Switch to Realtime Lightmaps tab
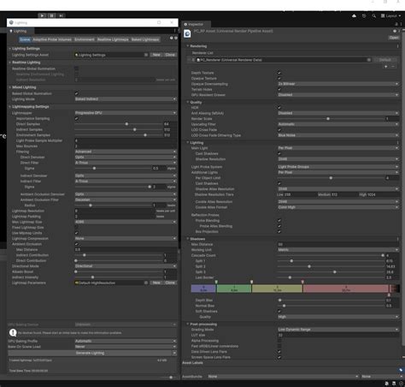The width and height of the screenshot is (405, 387). (113, 39)
